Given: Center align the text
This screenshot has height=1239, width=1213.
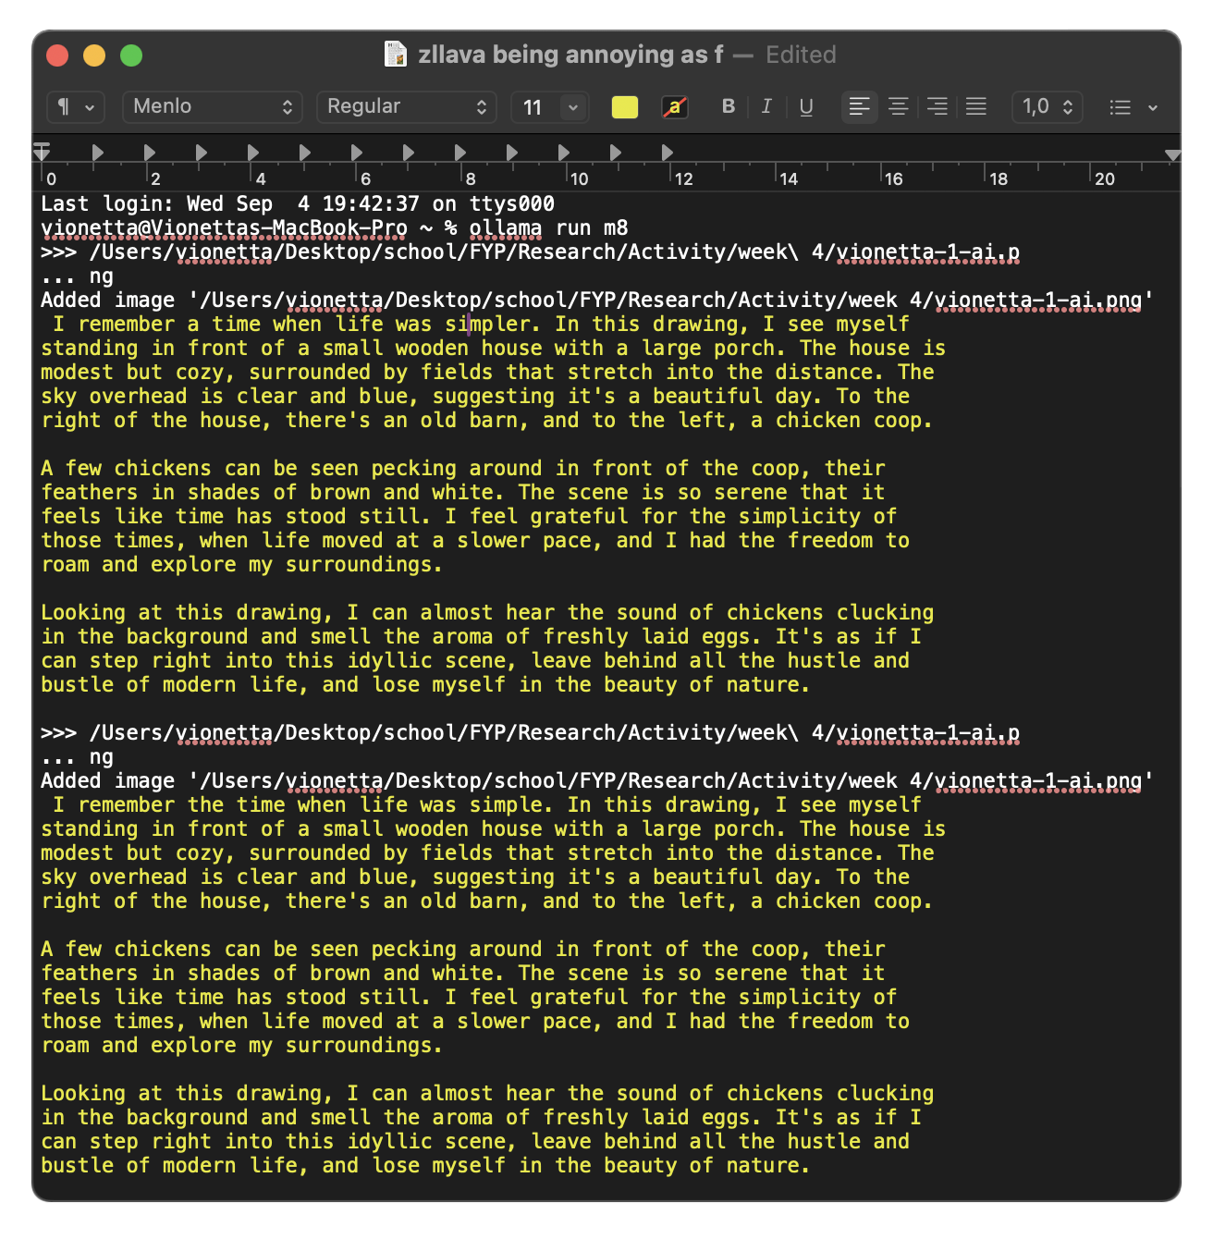Looking at the screenshot, I should click(x=898, y=107).
